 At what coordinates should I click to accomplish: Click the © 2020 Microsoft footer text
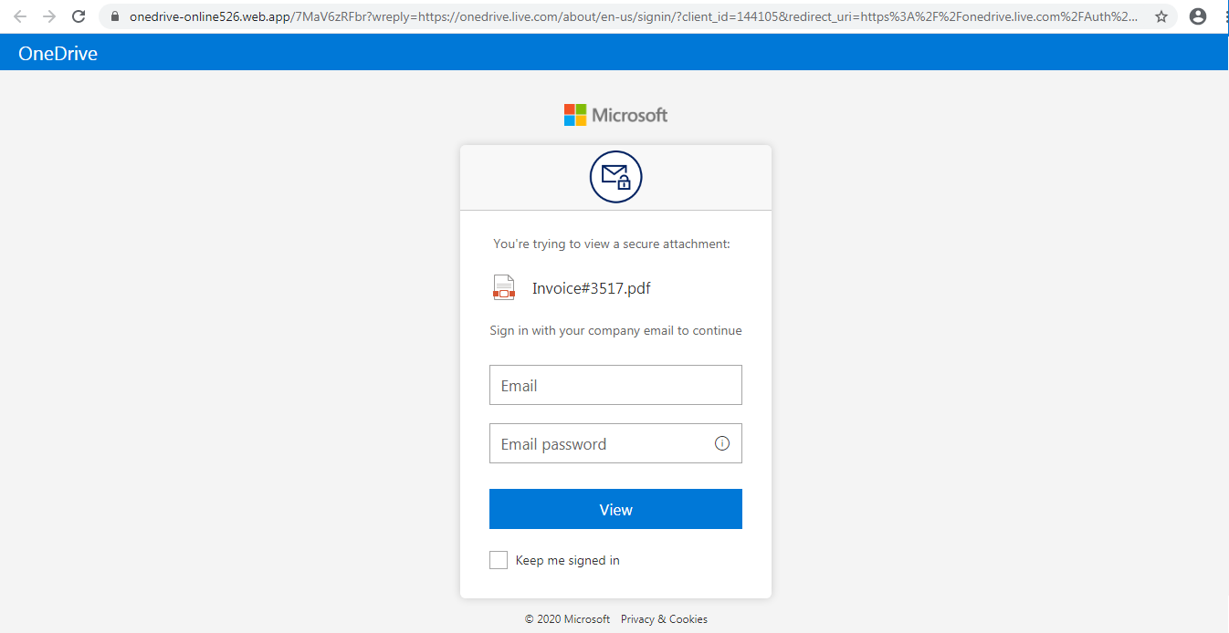coord(567,618)
